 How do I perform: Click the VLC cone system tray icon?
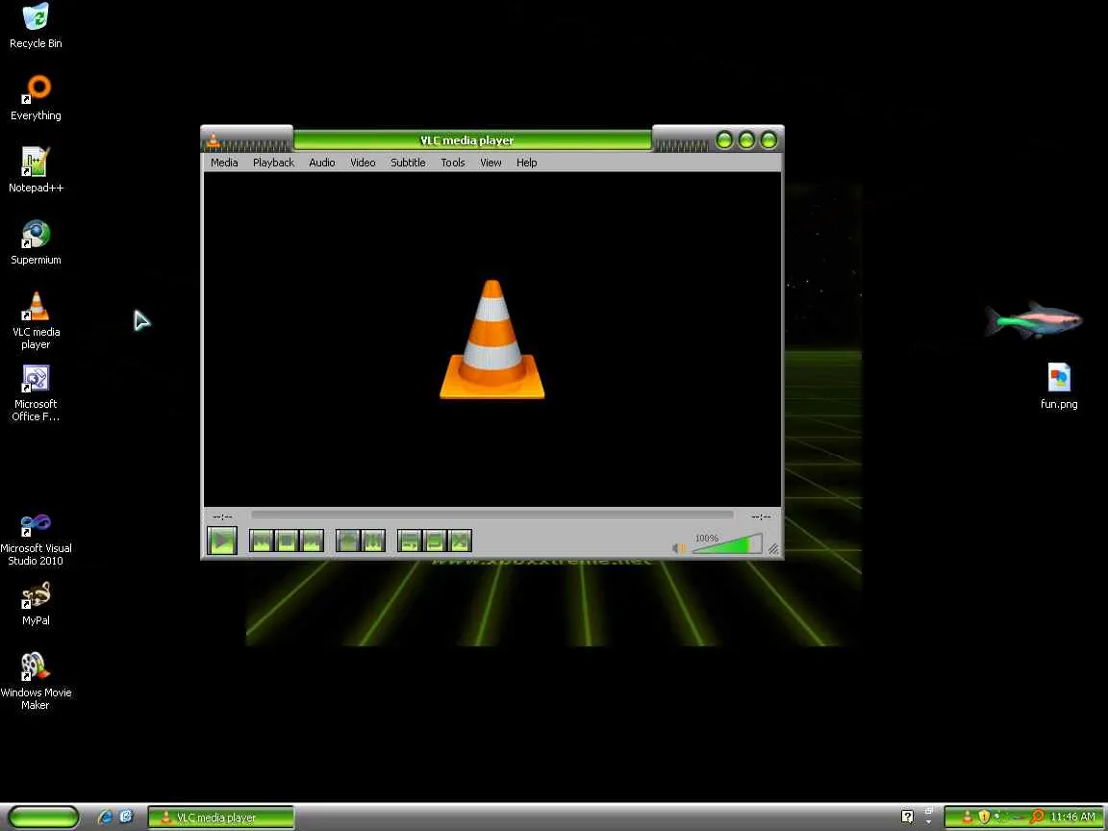[968, 818]
